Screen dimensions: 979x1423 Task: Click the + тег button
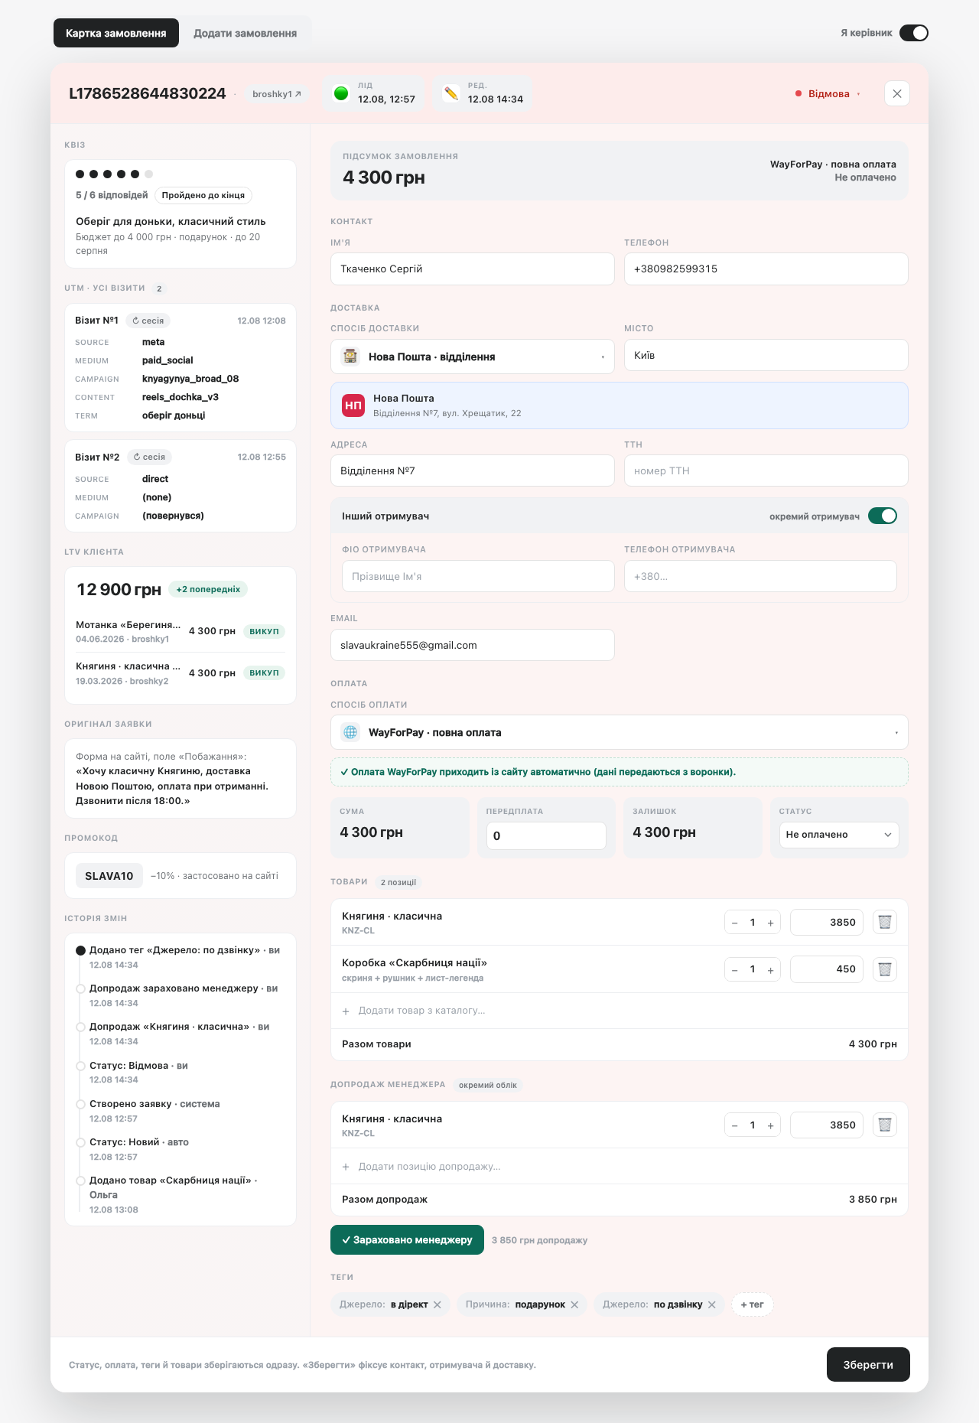[x=753, y=1305]
